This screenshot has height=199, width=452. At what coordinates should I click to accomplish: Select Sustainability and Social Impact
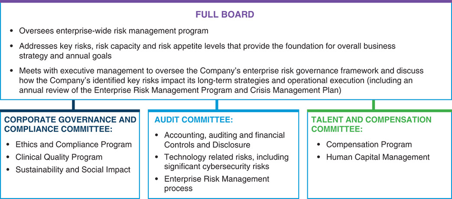pyautogui.click(x=73, y=170)
